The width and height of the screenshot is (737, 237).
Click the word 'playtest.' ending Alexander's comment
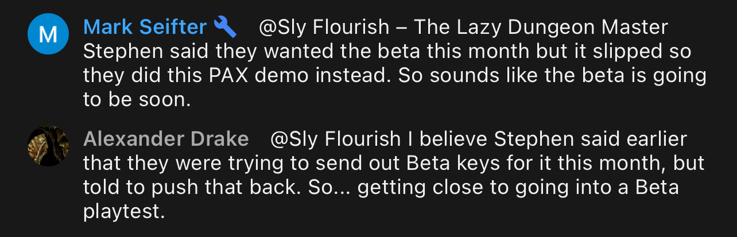coord(124,213)
